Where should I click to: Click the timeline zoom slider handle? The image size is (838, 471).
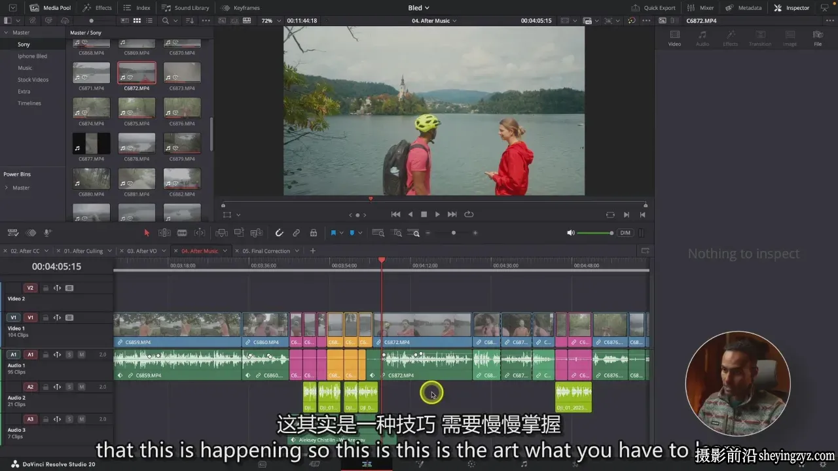[454, 233]
